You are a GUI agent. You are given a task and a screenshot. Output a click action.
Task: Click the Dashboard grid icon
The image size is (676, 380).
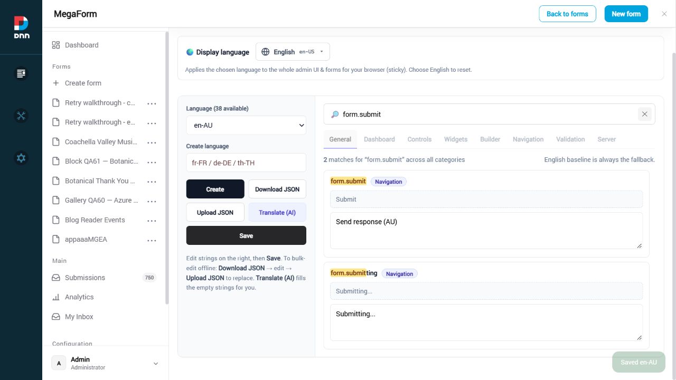[x=56, y=45]
